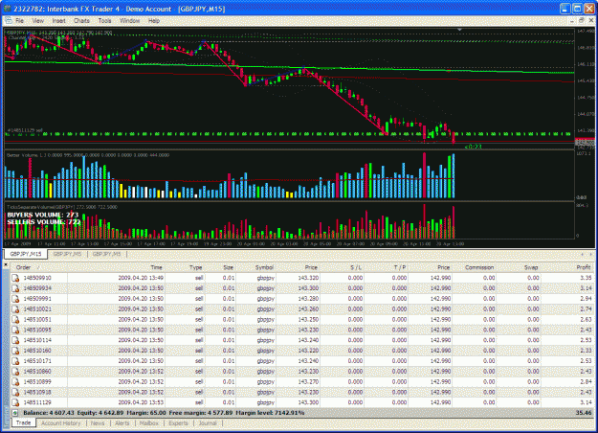
Task: Click the green icon beside the Balance summary
Action: (x=15, y=413)
